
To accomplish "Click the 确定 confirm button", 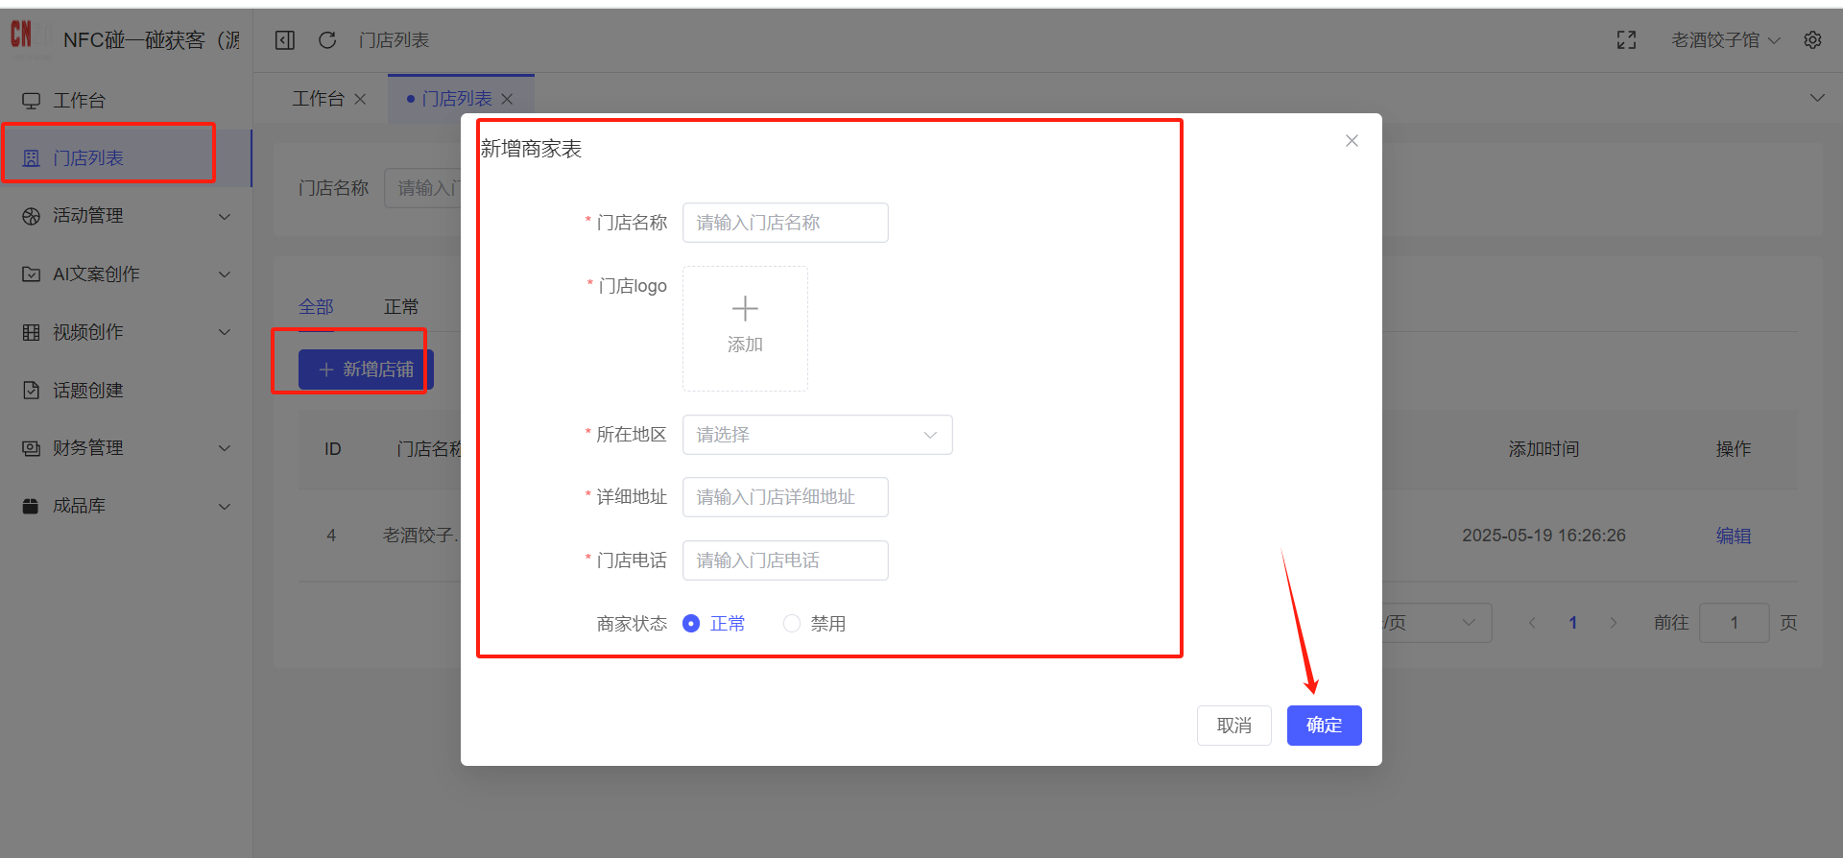I will [x=1324, y=726].
